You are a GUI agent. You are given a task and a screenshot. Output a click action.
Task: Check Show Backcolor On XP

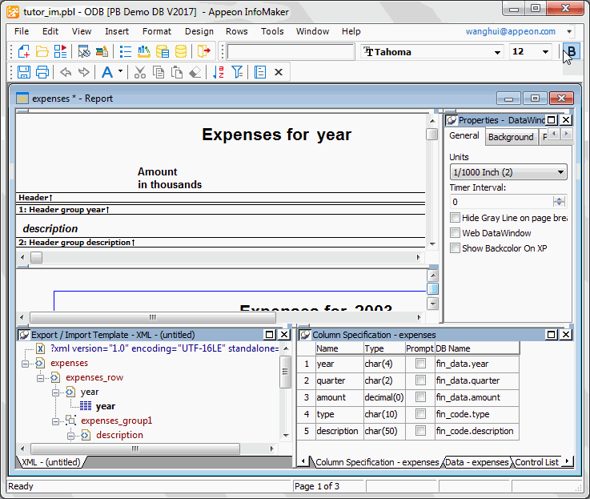click(x=455, y=247)
